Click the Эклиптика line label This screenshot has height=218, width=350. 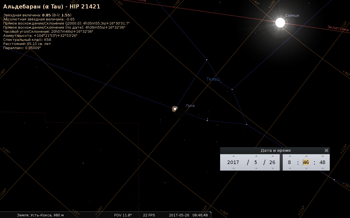click(x=338, y=28)
